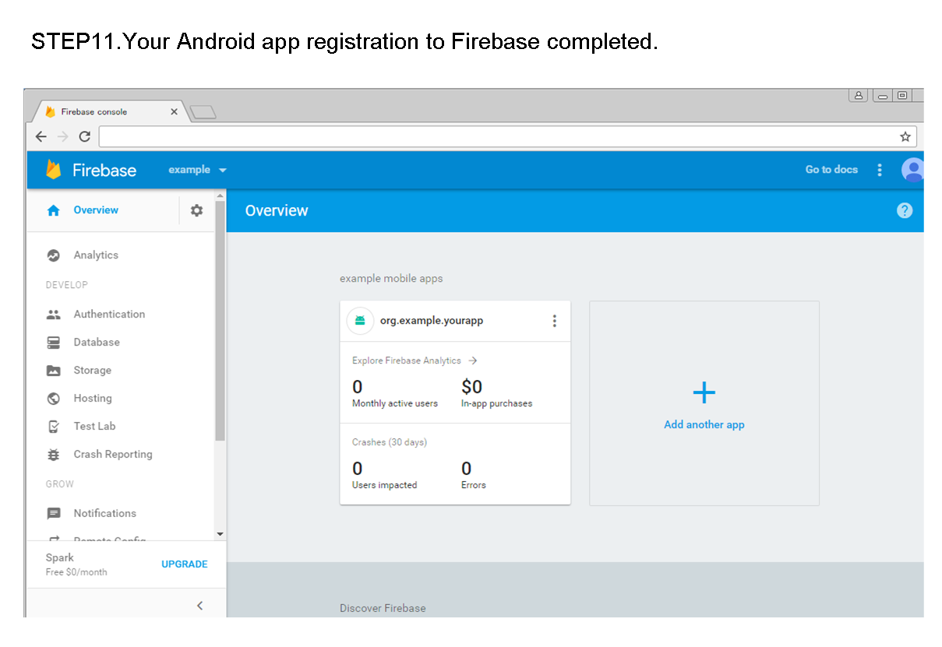Collapse the sidebar with the chevron

click(199, 605)
